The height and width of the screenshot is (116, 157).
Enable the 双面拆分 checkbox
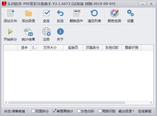(x=33, y=111)
